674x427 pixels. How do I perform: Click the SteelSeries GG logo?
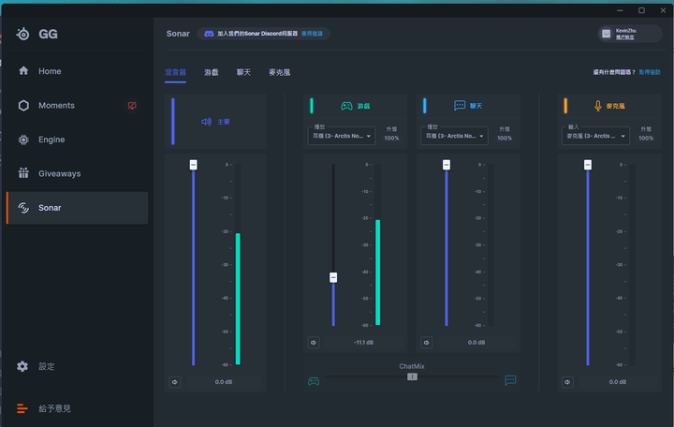click(x=22, y=34)
